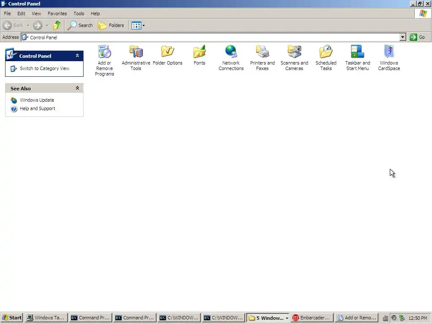Switch to Embarcadero taskbar button
432x324 pixels.
click(x=312, y=318)
